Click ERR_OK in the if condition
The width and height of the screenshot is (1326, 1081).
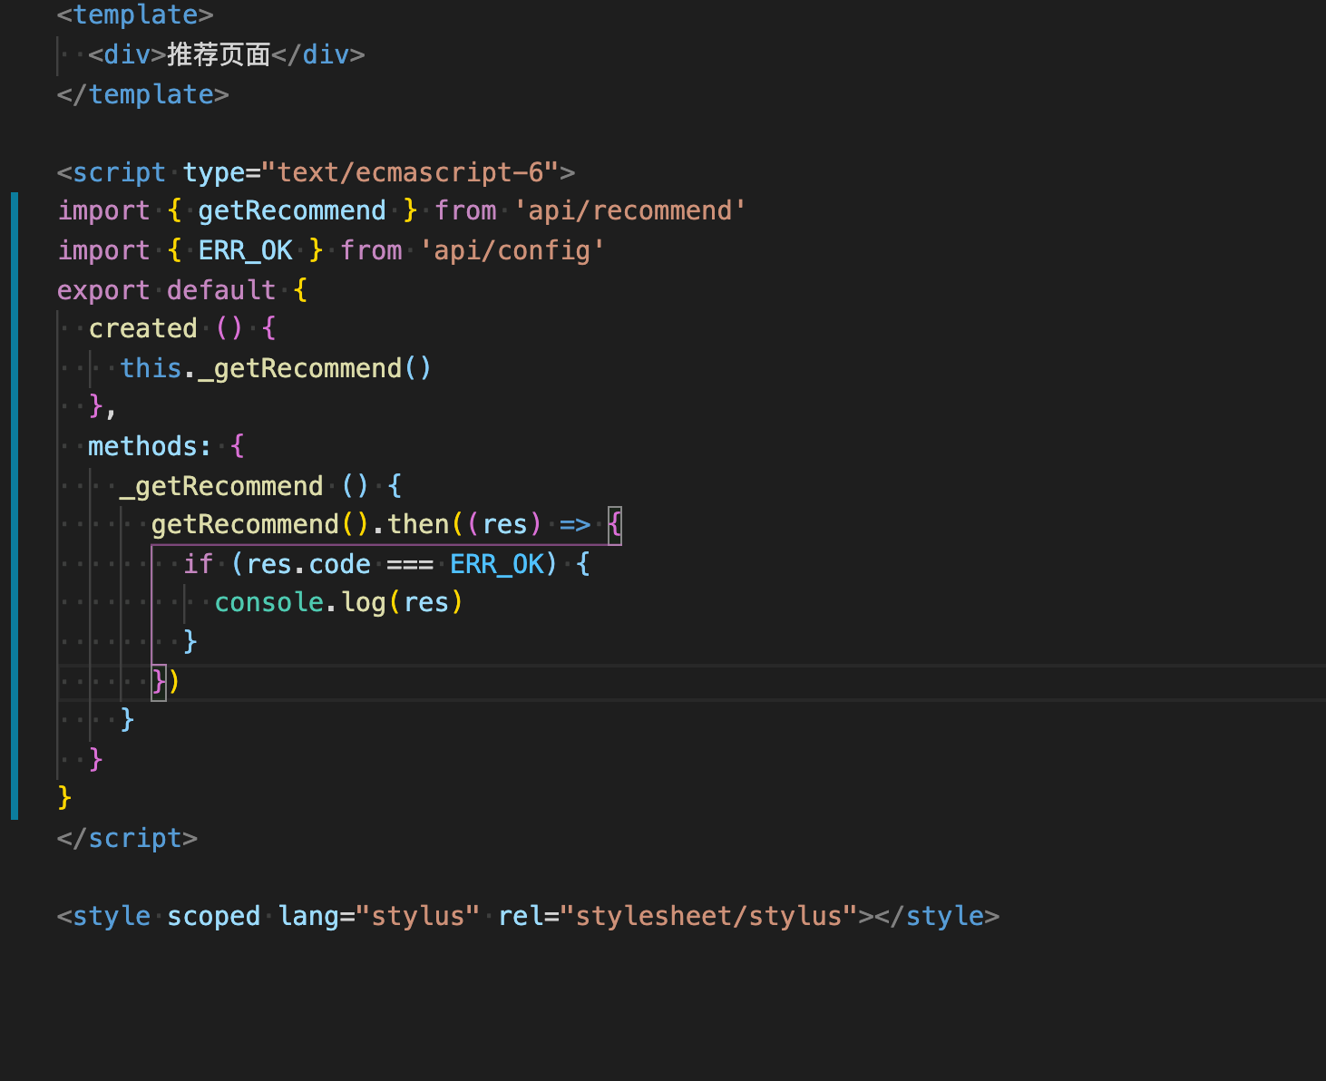click(497, 564)
